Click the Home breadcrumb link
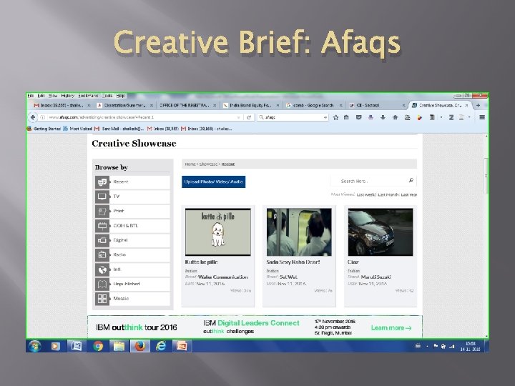The width and height of the screenshot is (515, 386). [190, 164]
